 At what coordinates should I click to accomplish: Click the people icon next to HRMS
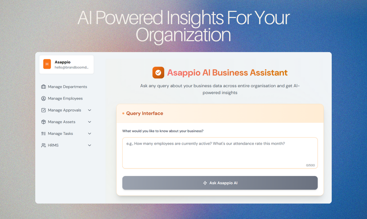[x=44, y=145]
